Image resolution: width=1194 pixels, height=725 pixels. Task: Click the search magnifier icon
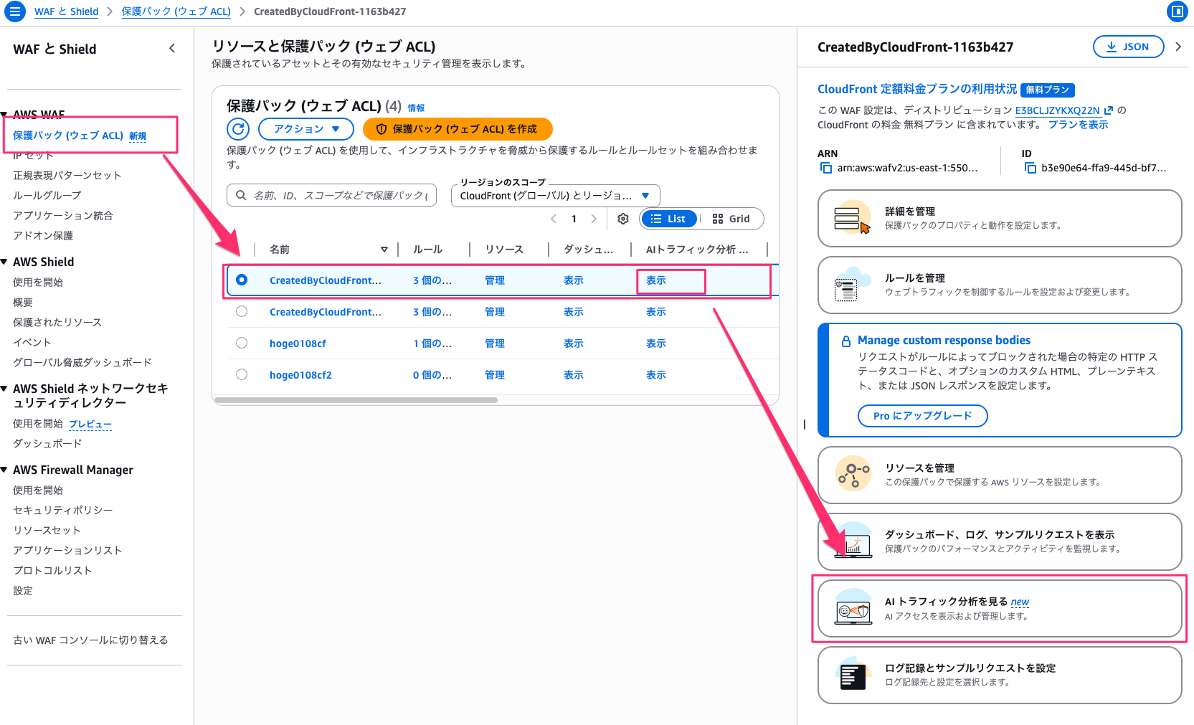241,195
